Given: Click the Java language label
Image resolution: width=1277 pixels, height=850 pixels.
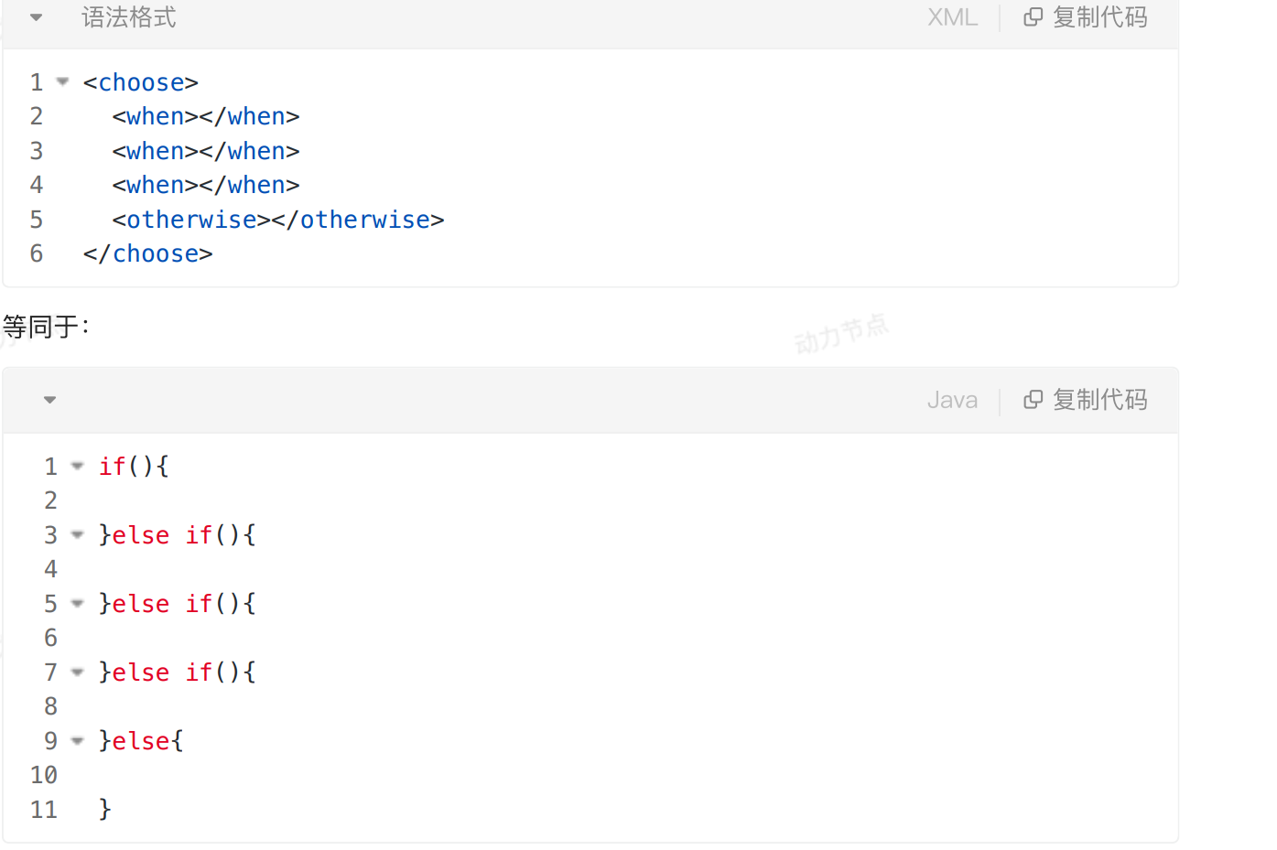Looking at the screenshot, I should point(952,400).
